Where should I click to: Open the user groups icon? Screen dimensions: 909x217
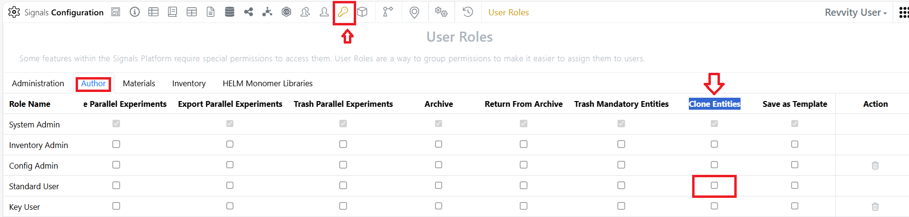pos(305,12)
